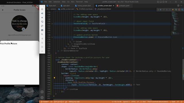Open the Edit menu
This screenshot has width=184, height=103.
(50, 2)
